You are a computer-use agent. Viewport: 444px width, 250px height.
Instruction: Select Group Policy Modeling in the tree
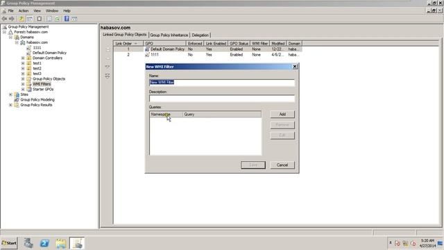click(x=37, y=100)
